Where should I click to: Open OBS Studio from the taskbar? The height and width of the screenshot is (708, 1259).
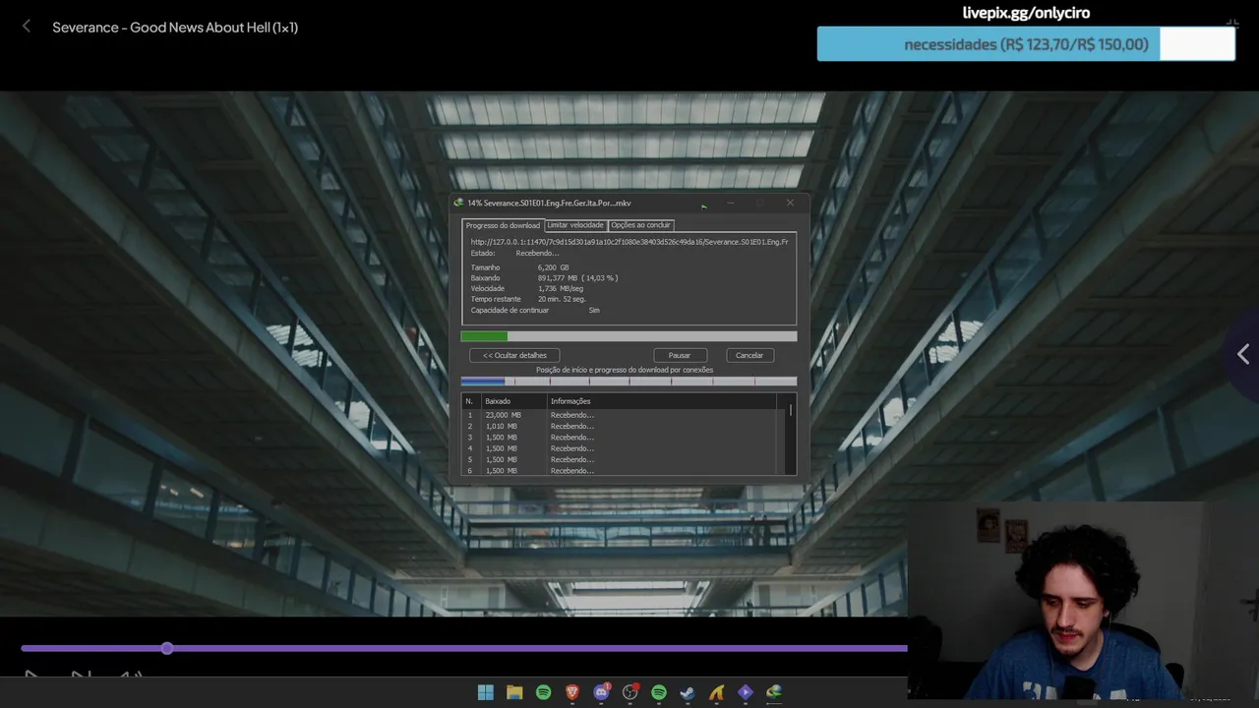click(x=630, y=692)
